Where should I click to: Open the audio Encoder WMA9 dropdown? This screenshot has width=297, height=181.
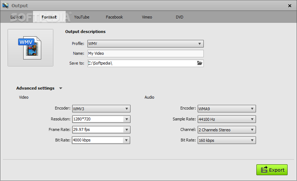pos(227,108)
